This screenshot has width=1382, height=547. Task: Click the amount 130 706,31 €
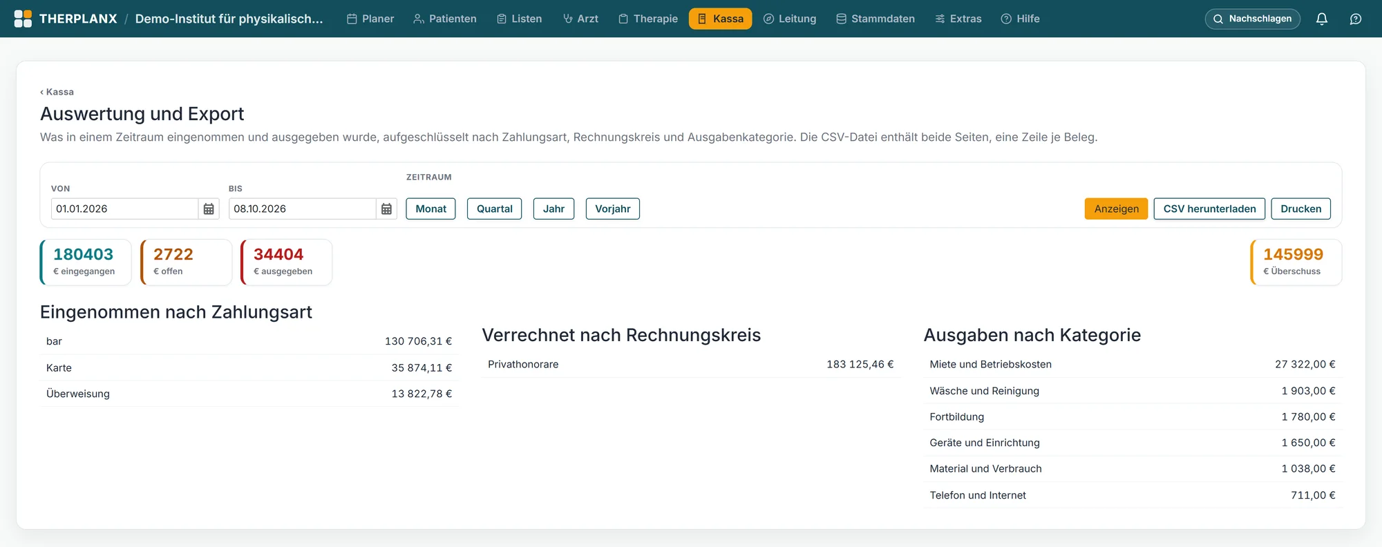(x=418, y=341)
